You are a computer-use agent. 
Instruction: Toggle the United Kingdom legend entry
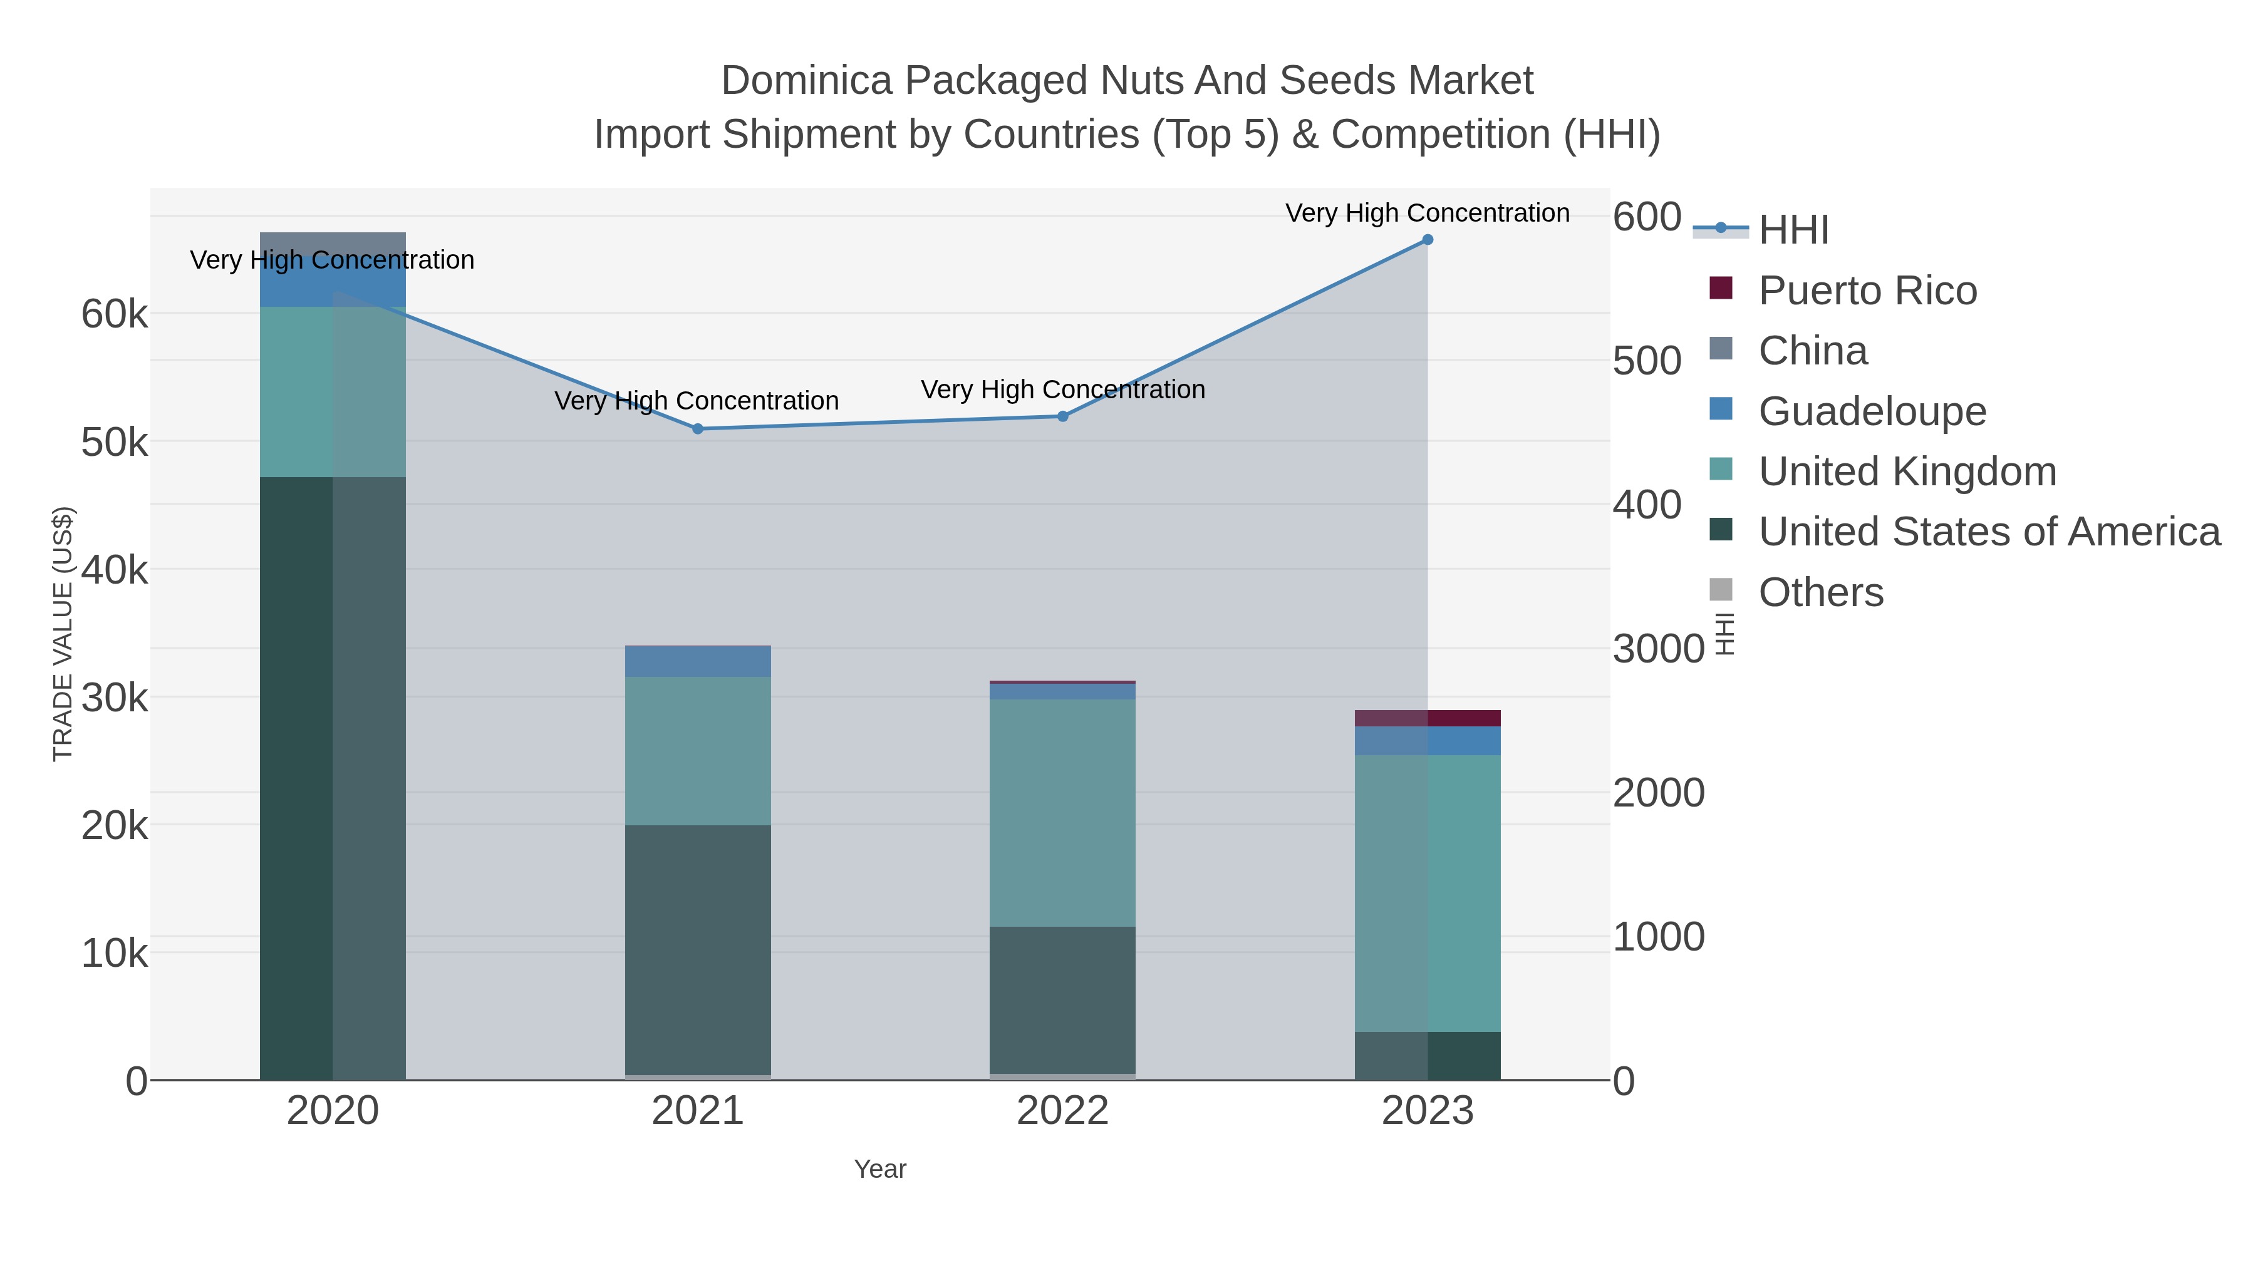(1882, 471)
